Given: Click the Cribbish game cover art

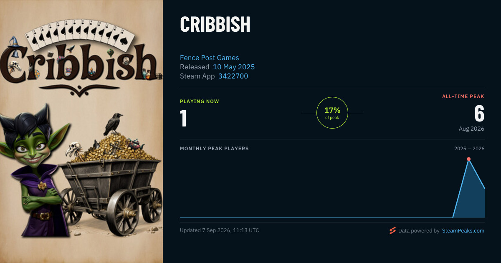Looking at the screenshot, I should [81, 131].
